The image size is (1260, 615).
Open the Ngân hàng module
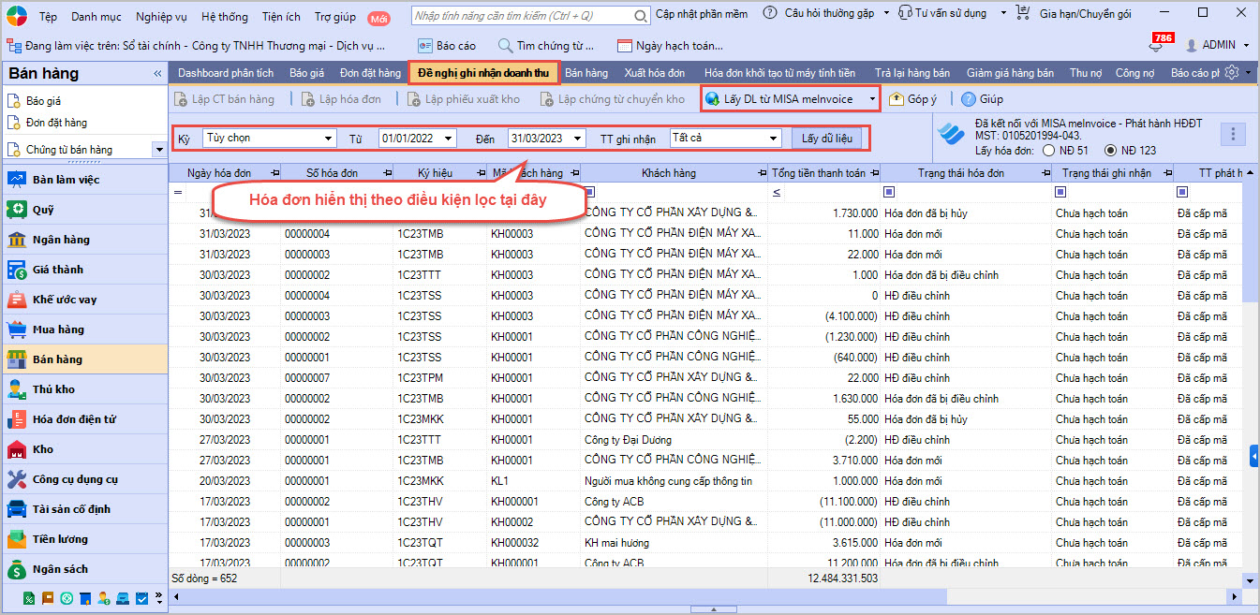point(61,240)
